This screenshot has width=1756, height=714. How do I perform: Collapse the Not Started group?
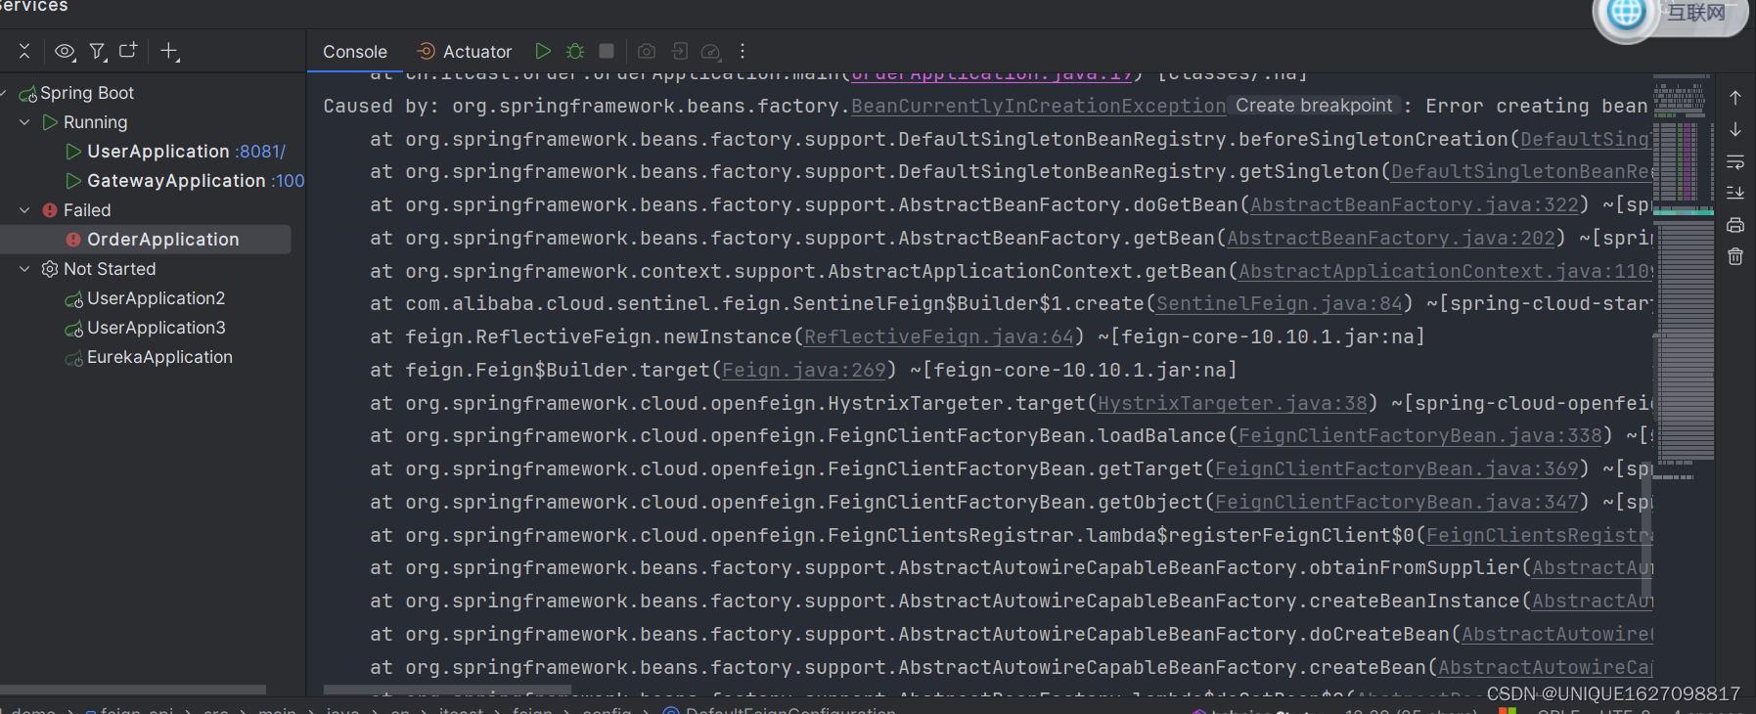click(24, 269)
